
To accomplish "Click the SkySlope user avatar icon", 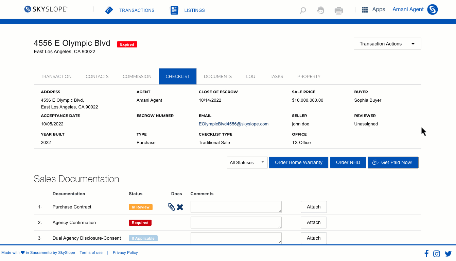I will pyautogui.click(x=433, y=9).
